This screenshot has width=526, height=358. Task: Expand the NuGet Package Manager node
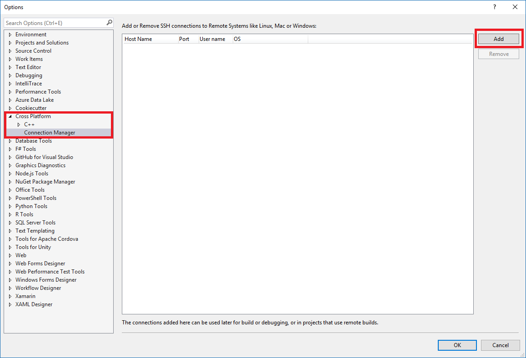(x=10, y=182)
